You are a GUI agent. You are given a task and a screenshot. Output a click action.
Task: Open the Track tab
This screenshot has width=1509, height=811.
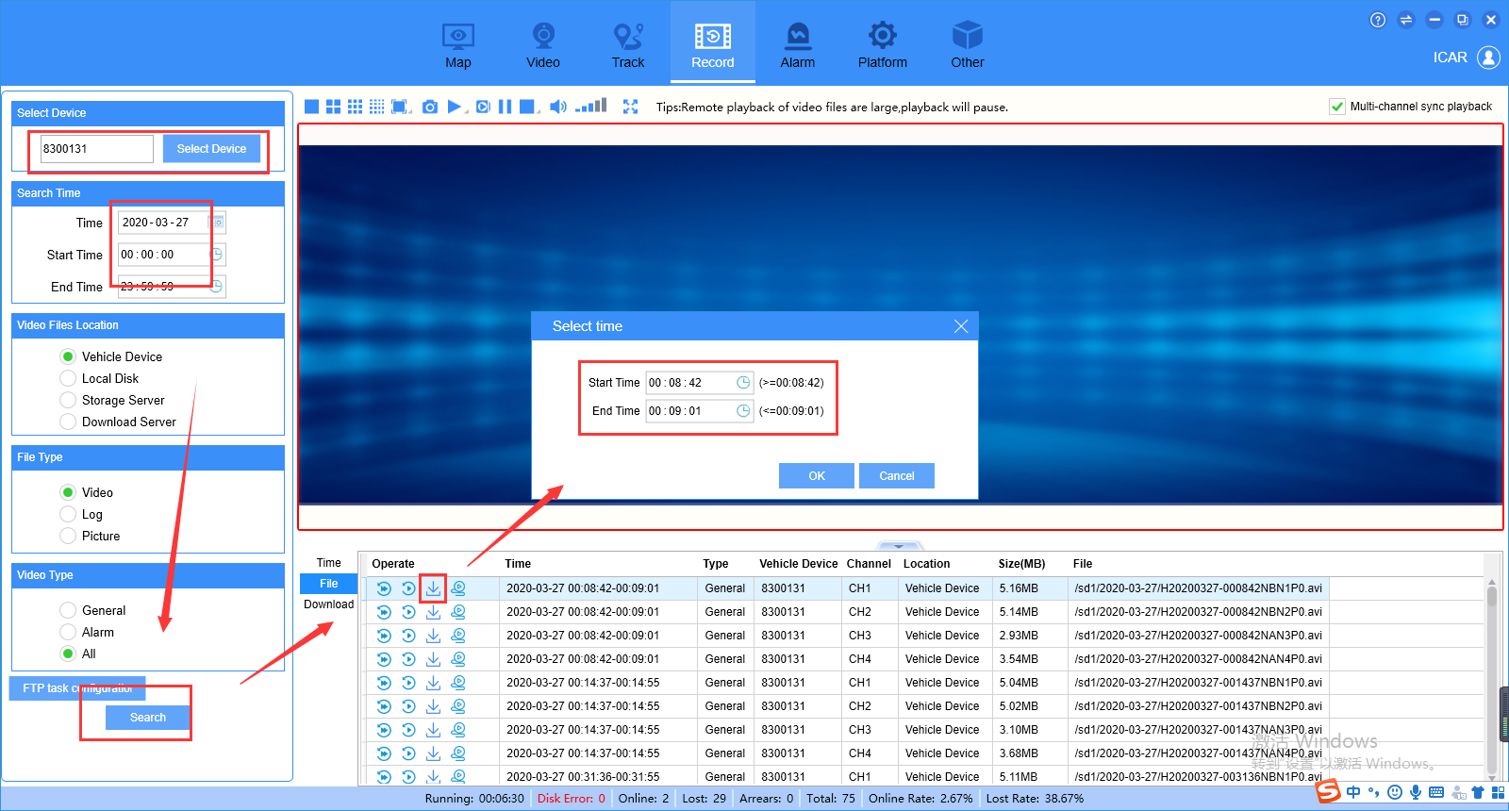(628, 44)
